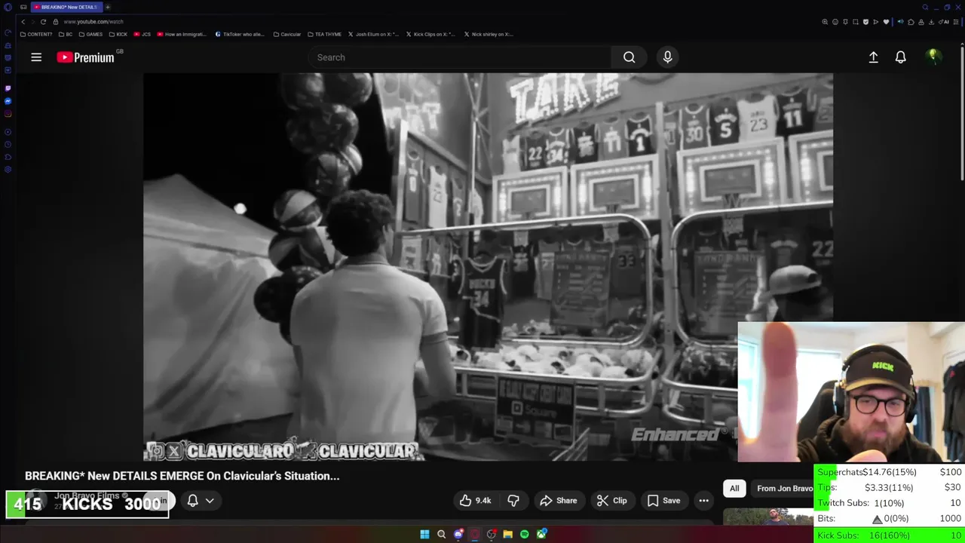Image resolution: width=965 pixels, height=543 pixels.
Task: Open the YouTube hamburger guide menu
Action: [36, 57]
